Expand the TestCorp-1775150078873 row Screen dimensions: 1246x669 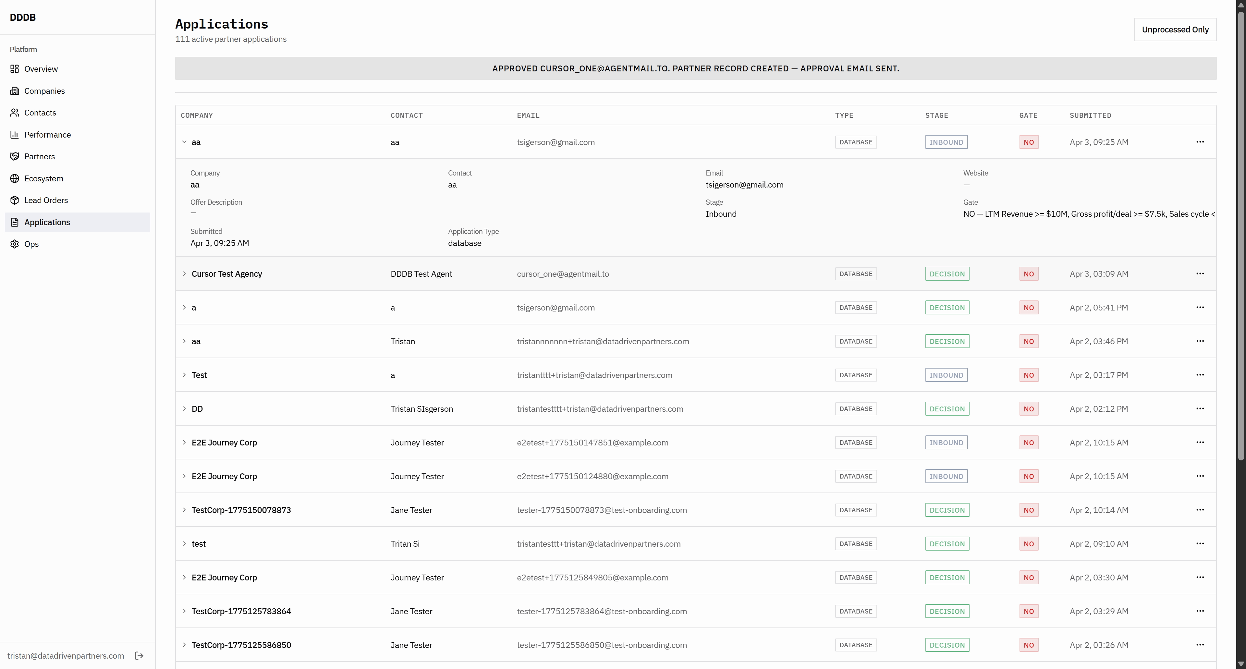[x=184, y=510]
